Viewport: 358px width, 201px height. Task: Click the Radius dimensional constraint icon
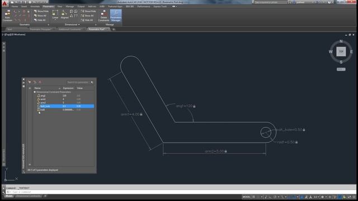72,11
